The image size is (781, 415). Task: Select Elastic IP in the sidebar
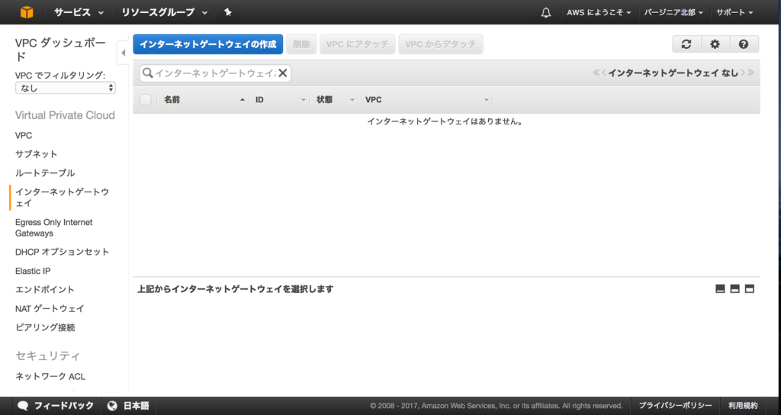[33, 271]
